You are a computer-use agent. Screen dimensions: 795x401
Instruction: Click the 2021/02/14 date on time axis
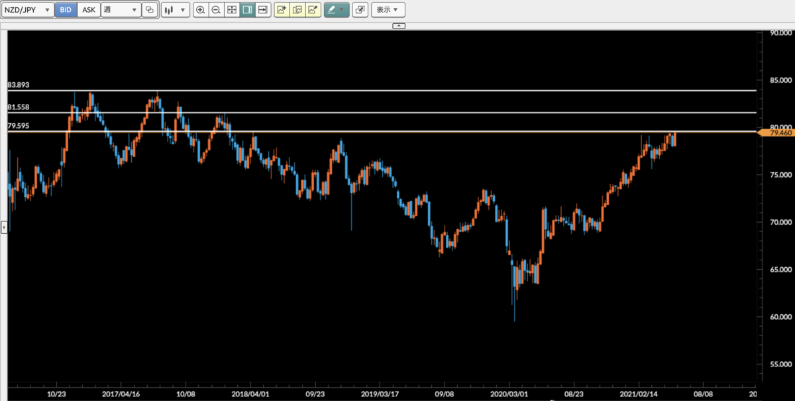(639, 393)
